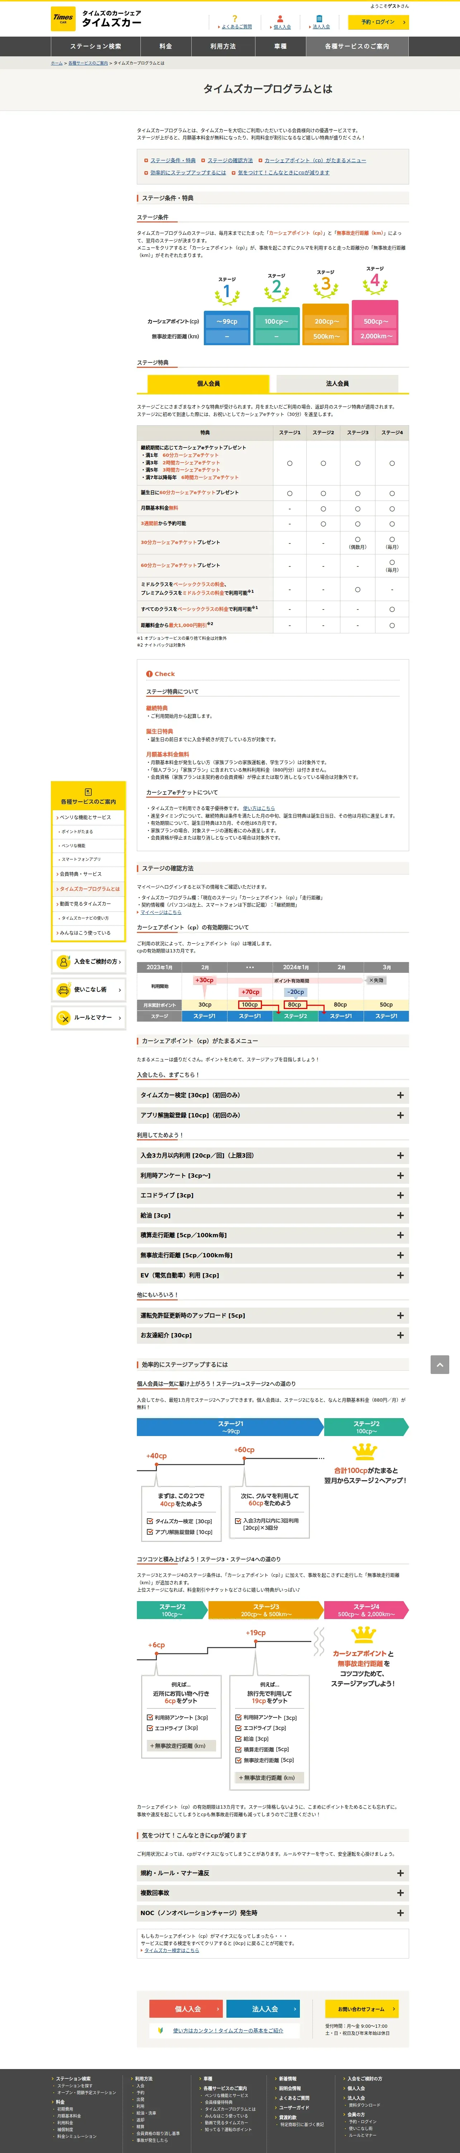Expand the 給油 [3cp] accordion row
The height and width of the screenshot is (2153, 460).
pyautogui.click(x=273, y=1215)
